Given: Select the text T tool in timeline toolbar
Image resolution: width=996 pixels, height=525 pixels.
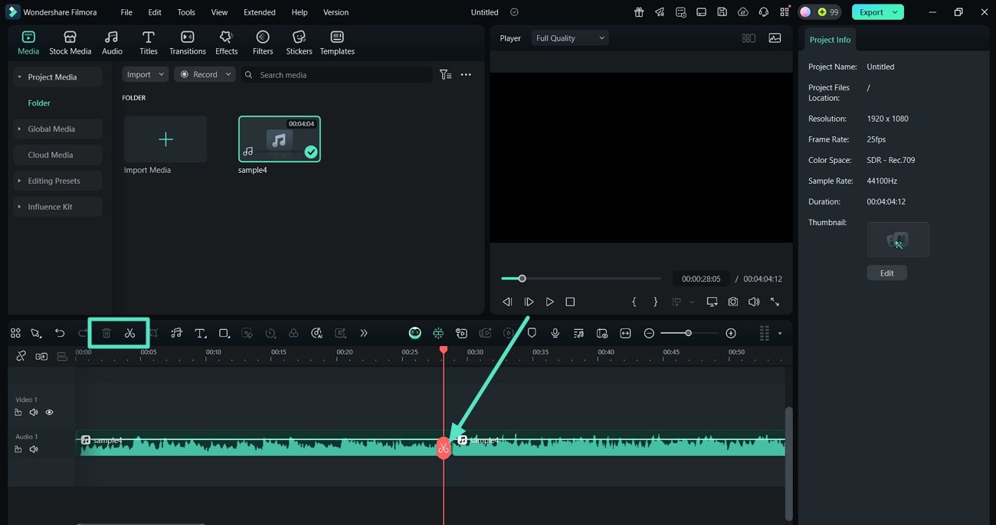Looking at the screenshot, I should point(200,333).
